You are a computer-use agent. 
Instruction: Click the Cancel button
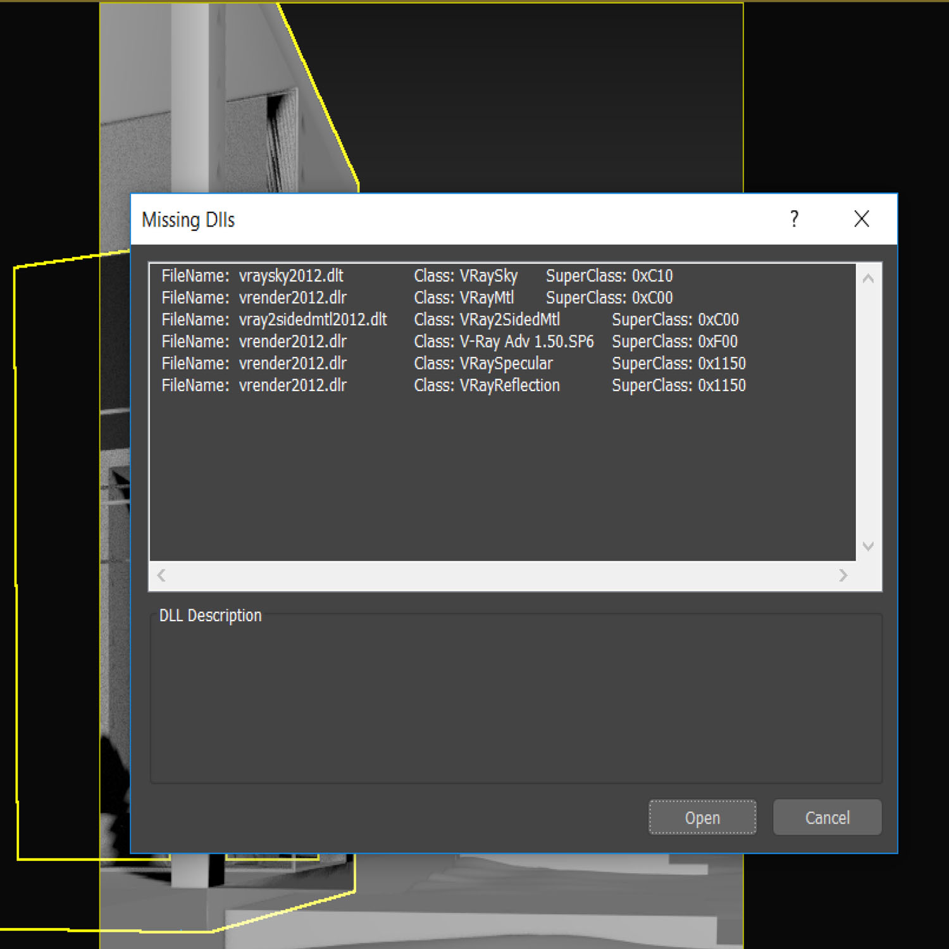(x=827, y=817)
